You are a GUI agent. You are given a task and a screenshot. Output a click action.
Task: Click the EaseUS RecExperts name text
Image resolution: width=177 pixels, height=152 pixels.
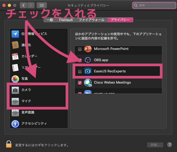coord(110,71)
